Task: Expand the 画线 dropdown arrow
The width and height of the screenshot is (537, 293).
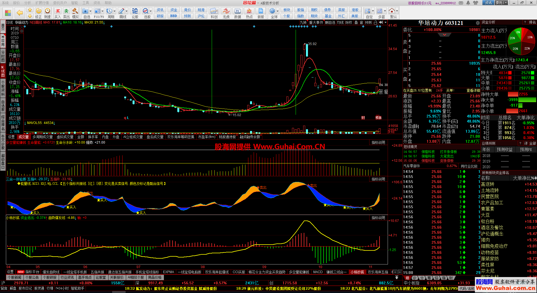Action: pos(126,11)
